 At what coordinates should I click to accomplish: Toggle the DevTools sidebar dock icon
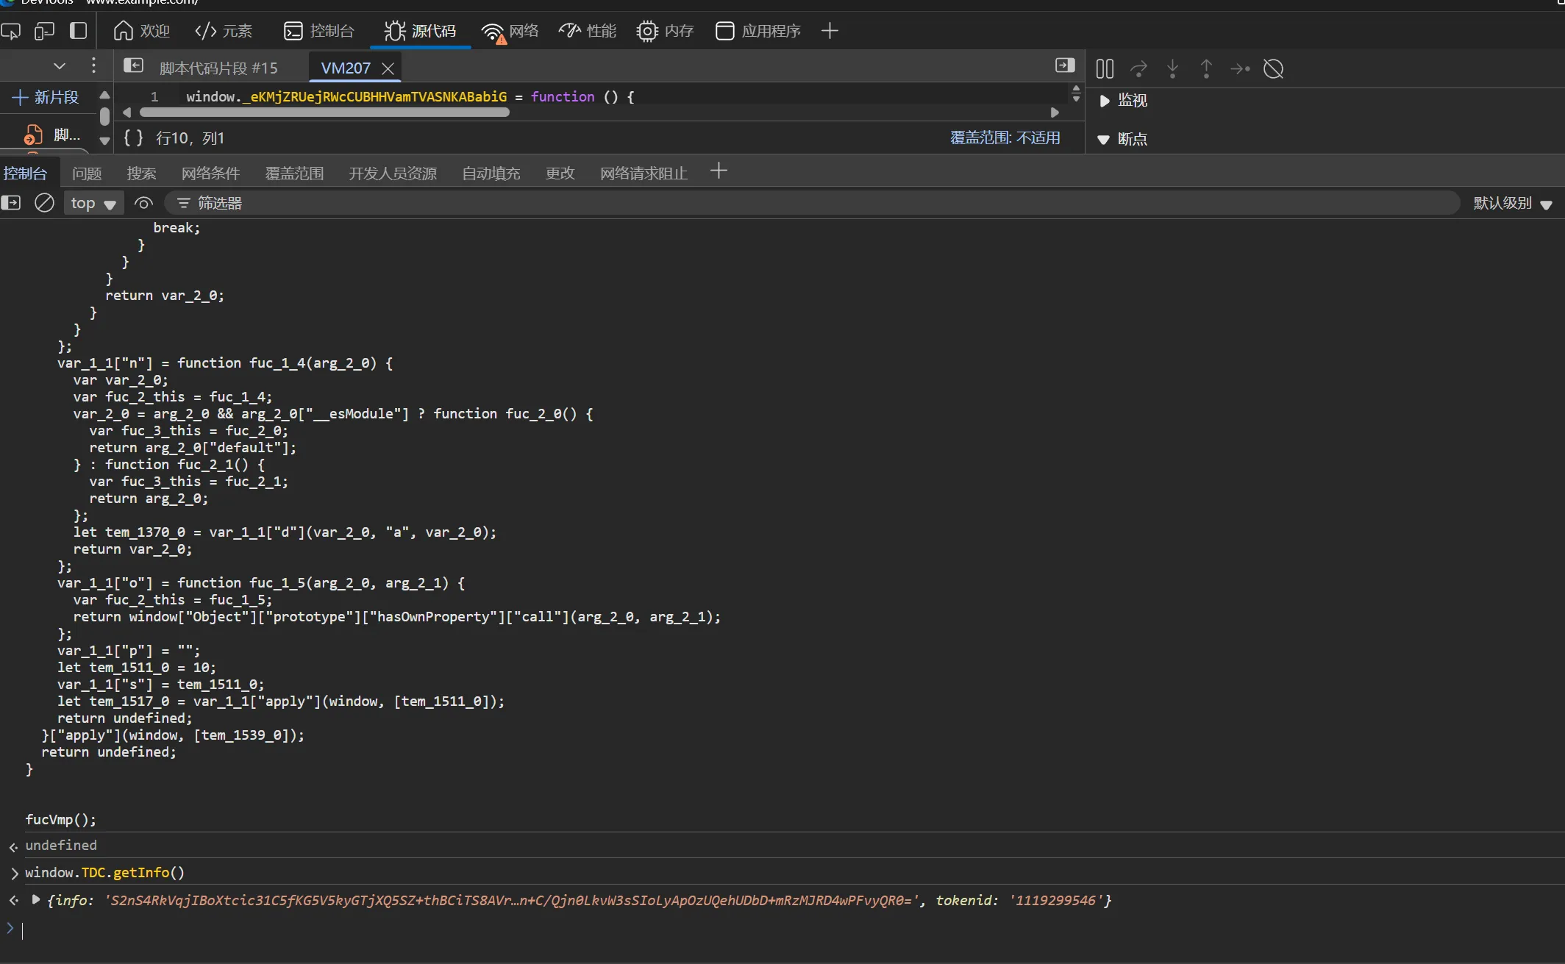pyautogui.click(x=78, y=31)
